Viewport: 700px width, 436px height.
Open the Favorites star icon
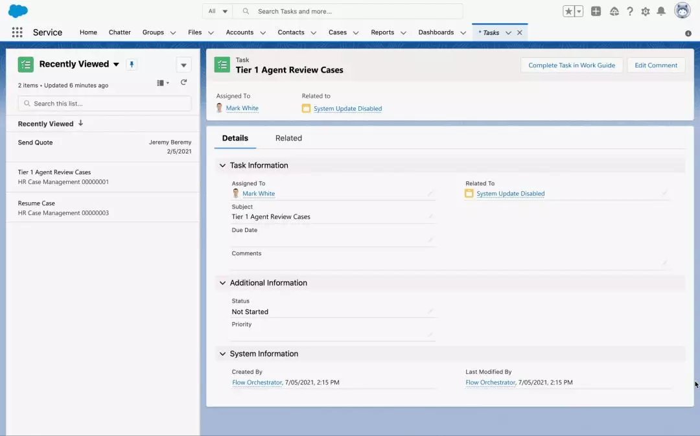point(568,12)
